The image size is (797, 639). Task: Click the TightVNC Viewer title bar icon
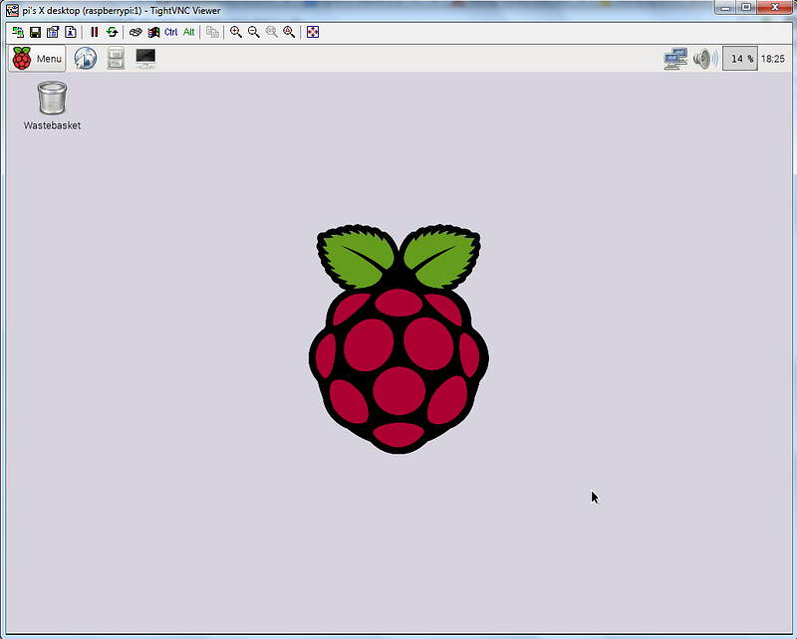12,10
